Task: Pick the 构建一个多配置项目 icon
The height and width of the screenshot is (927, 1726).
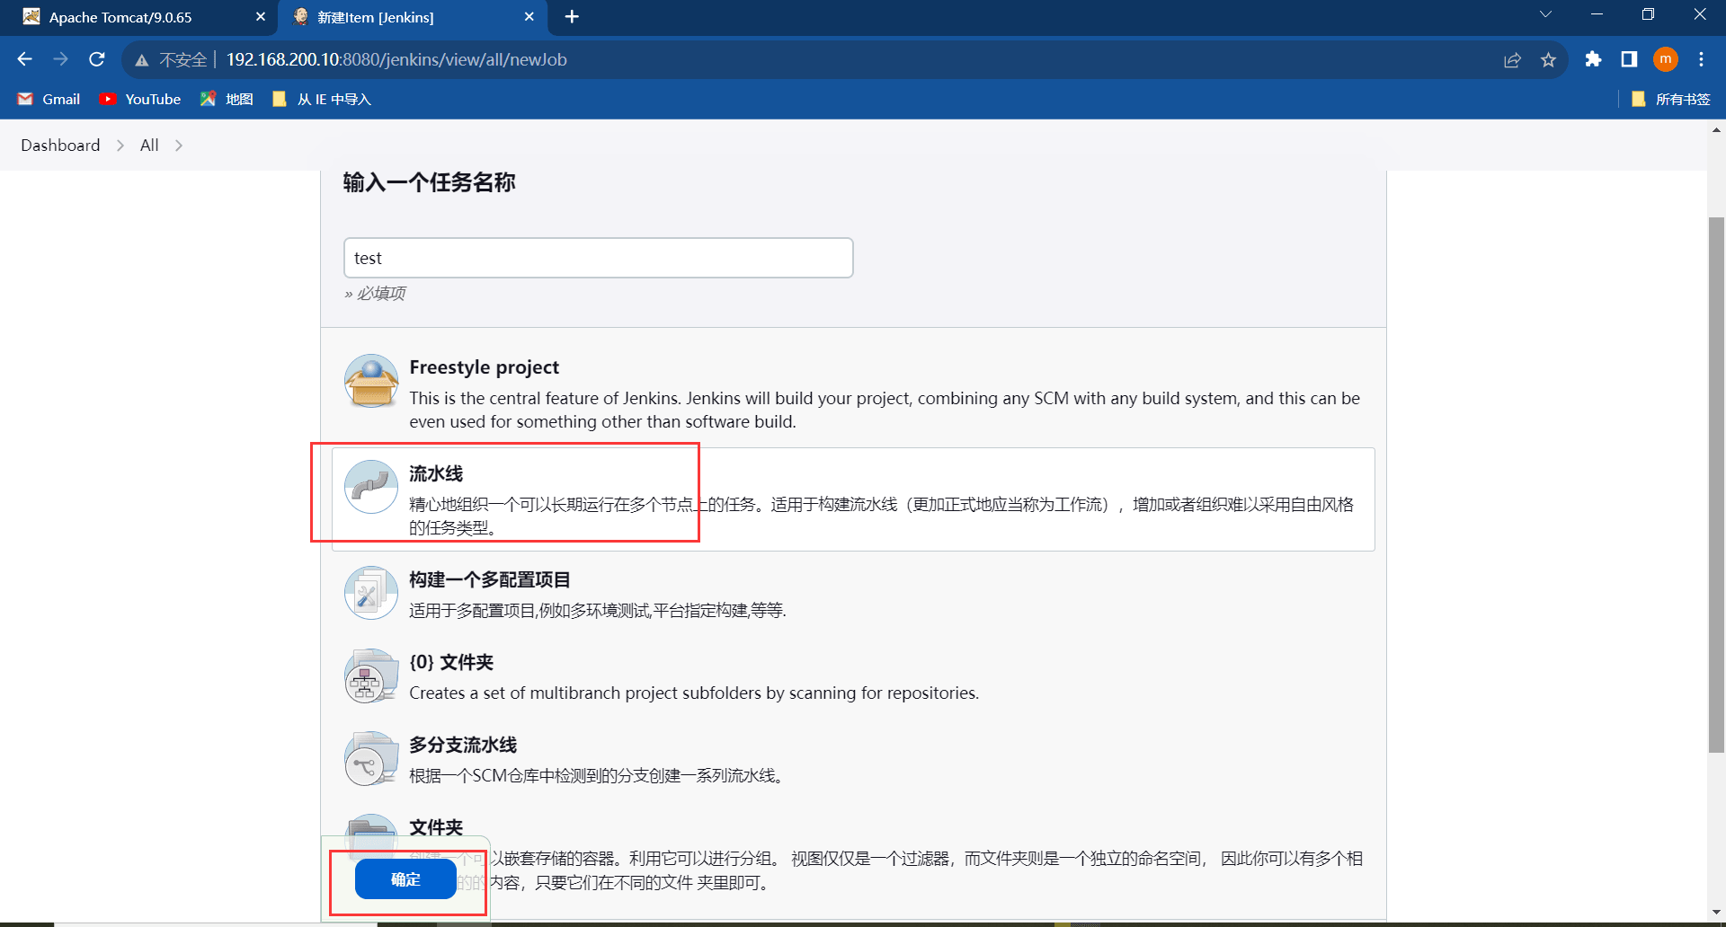Action: [371, 593]
